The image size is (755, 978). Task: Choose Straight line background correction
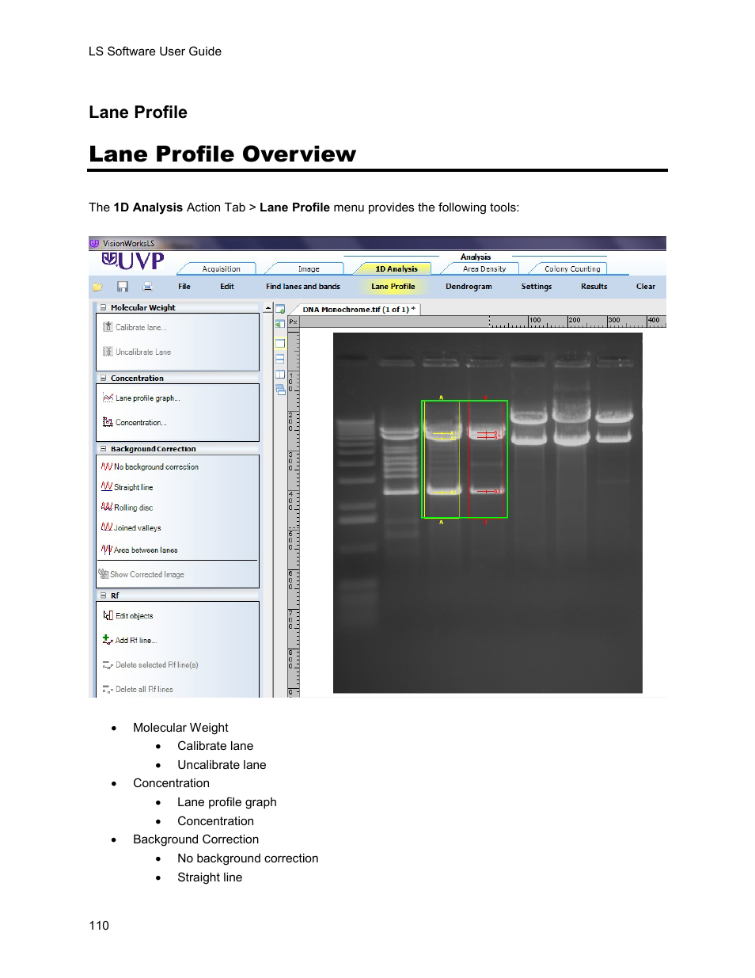[127, 487]
